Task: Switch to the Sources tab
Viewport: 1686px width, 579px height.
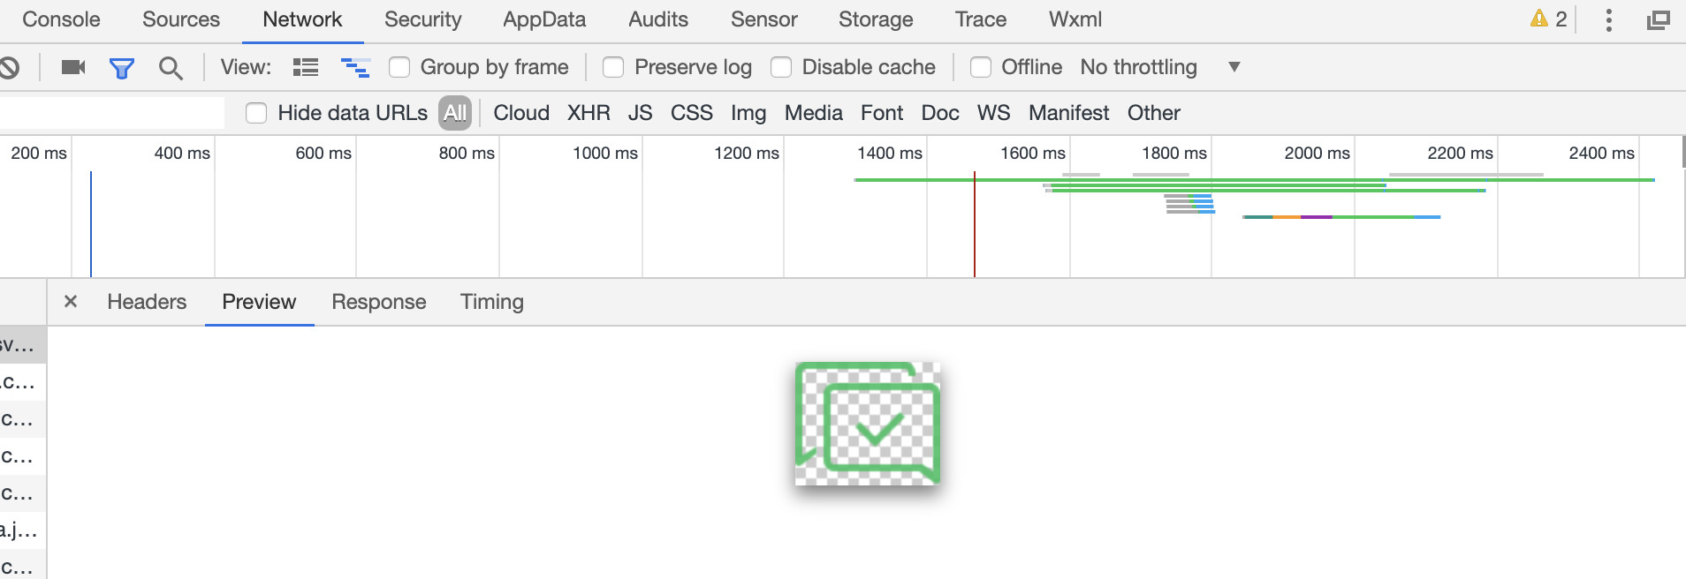Action: (181, 19)
